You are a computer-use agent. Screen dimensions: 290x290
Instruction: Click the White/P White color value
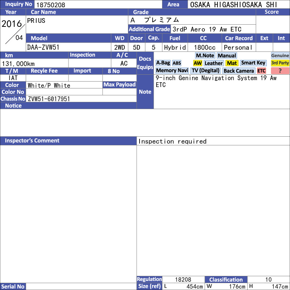click(49, 86)
